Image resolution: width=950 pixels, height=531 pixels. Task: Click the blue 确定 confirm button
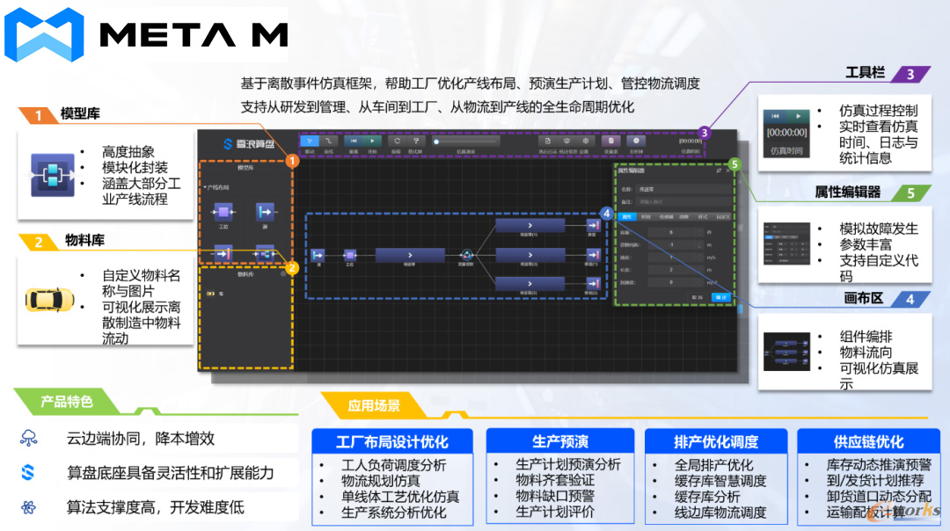(721, 297)
